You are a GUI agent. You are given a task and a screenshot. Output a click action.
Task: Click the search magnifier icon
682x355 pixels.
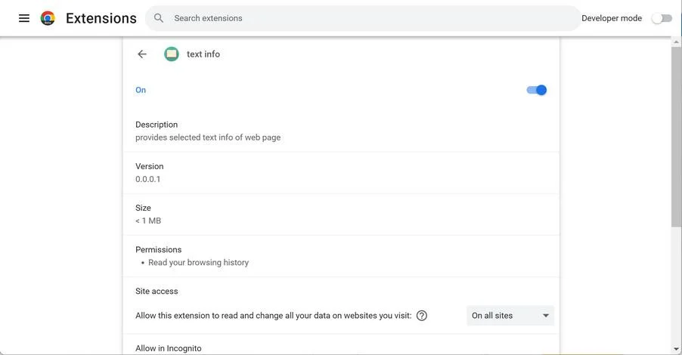[x=159, y=18]
